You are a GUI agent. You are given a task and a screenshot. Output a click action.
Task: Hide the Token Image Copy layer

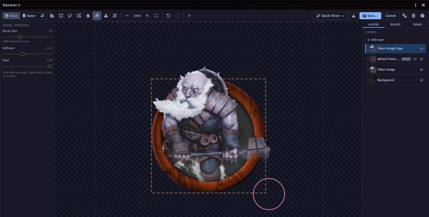pyautogui.click(x=421, y=49)
